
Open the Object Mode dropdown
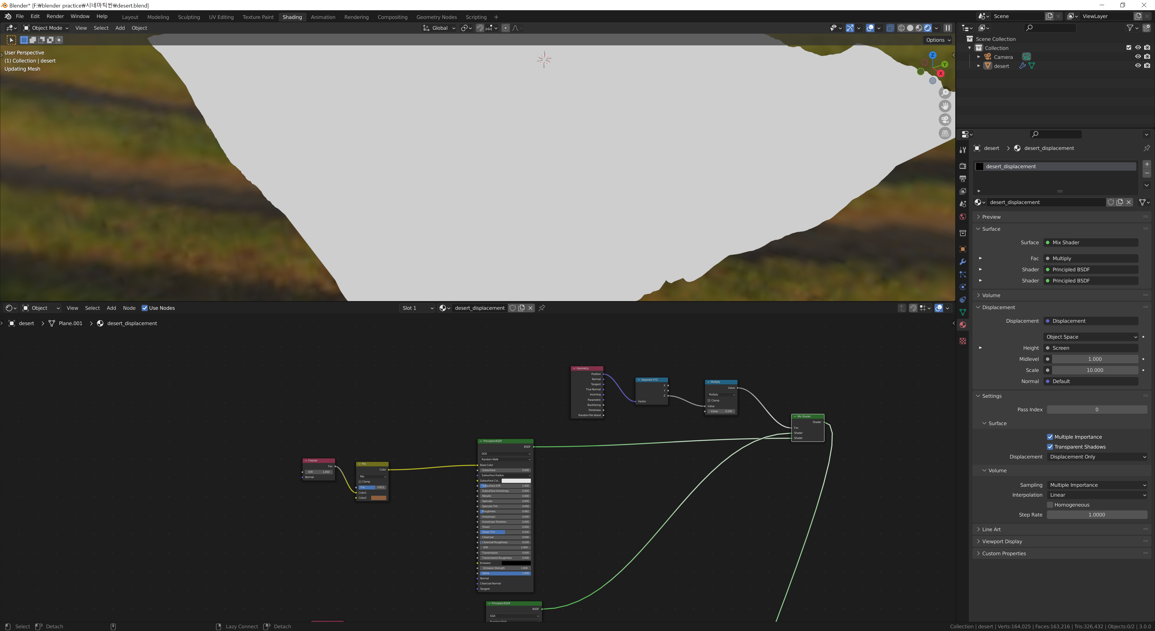[x=46, y=28]
